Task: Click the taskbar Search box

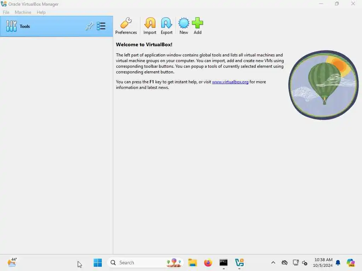Action: (145, 263)
